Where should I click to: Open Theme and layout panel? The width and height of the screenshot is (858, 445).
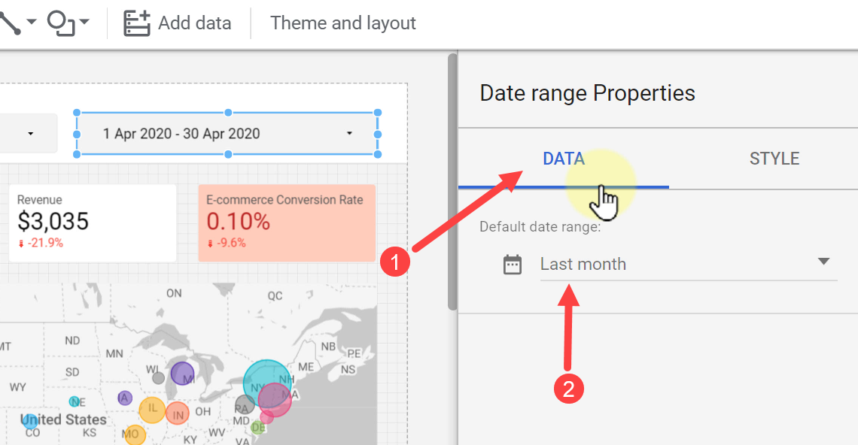343,23
